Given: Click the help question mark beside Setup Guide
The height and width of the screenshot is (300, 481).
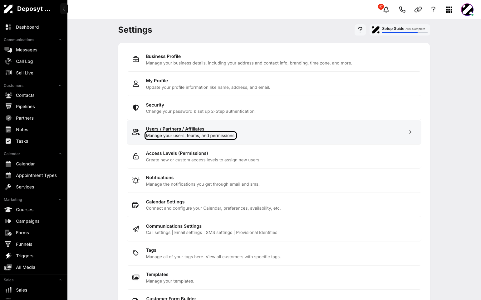Looking at the screenshot, I should 360,30.
